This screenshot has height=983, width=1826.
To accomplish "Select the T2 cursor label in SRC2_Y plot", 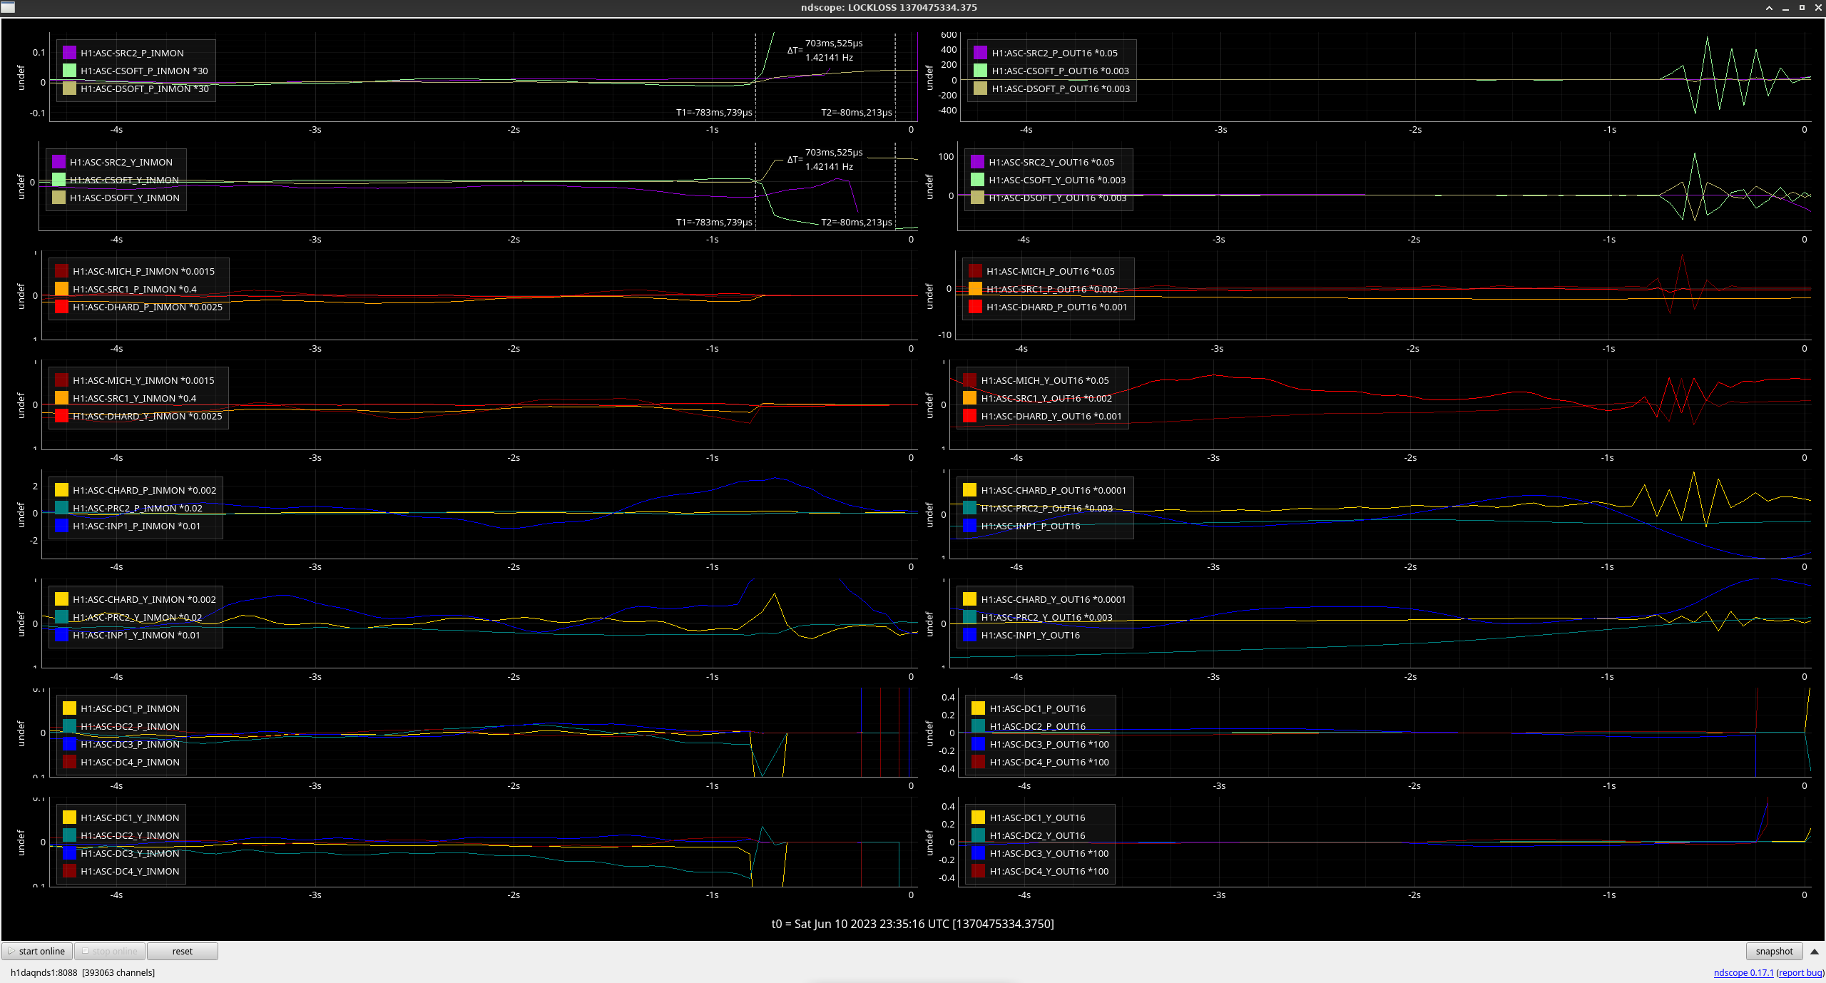I will pyautogui.click(x=856, y=222).
